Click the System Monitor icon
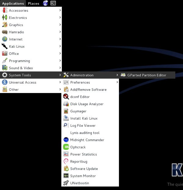The image size is (183, 190). coord(66,176)
